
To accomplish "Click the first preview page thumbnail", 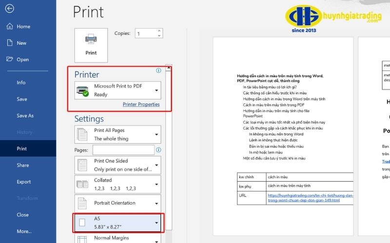I will click(x=283, y=136).
